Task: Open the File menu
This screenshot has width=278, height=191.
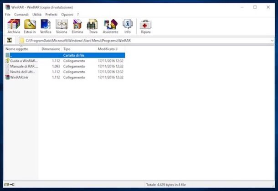Action: [x=8, y=15]
